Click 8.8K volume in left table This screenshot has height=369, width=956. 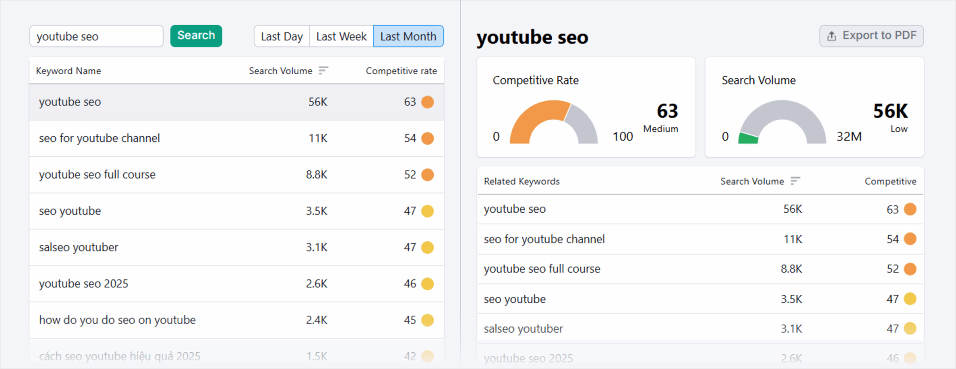pyautogui.click(x=316, y=175)
